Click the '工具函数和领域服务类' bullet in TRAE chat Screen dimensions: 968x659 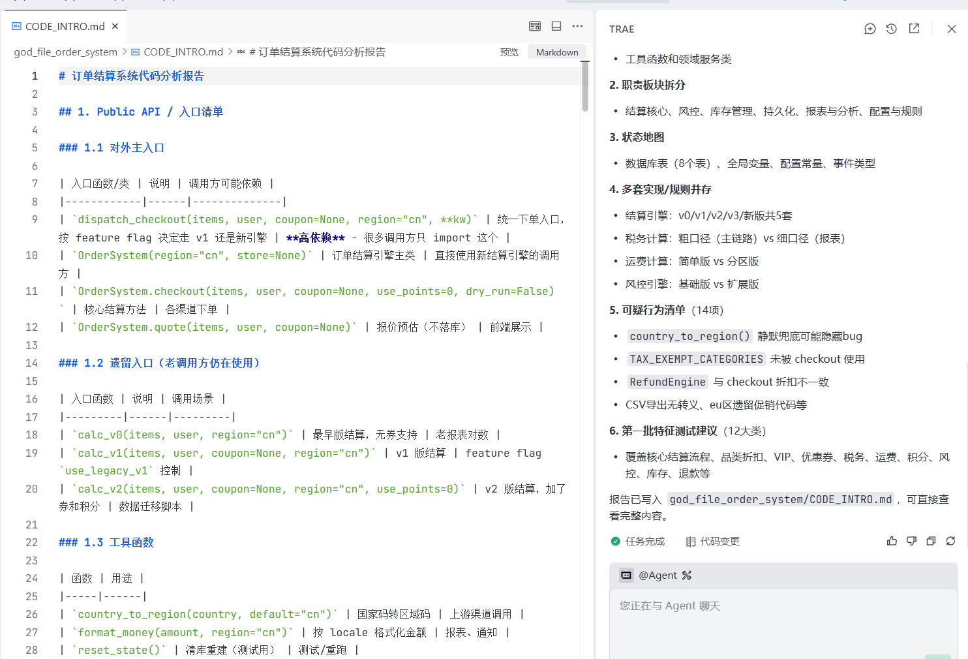pyautogui.click(x=678, y=59)
